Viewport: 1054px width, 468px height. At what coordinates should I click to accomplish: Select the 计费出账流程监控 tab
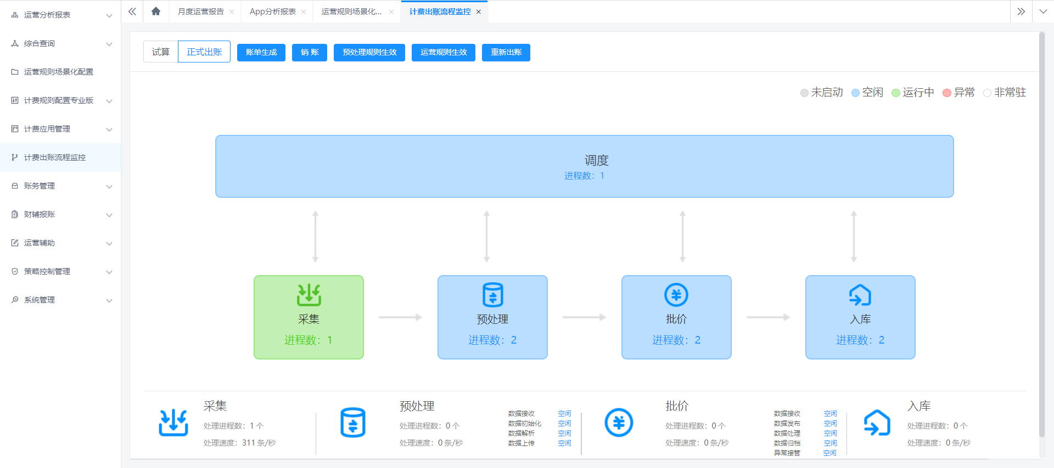tap(440, 12)
